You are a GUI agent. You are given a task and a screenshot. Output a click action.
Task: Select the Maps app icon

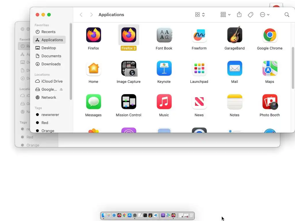tap(270, 68)
